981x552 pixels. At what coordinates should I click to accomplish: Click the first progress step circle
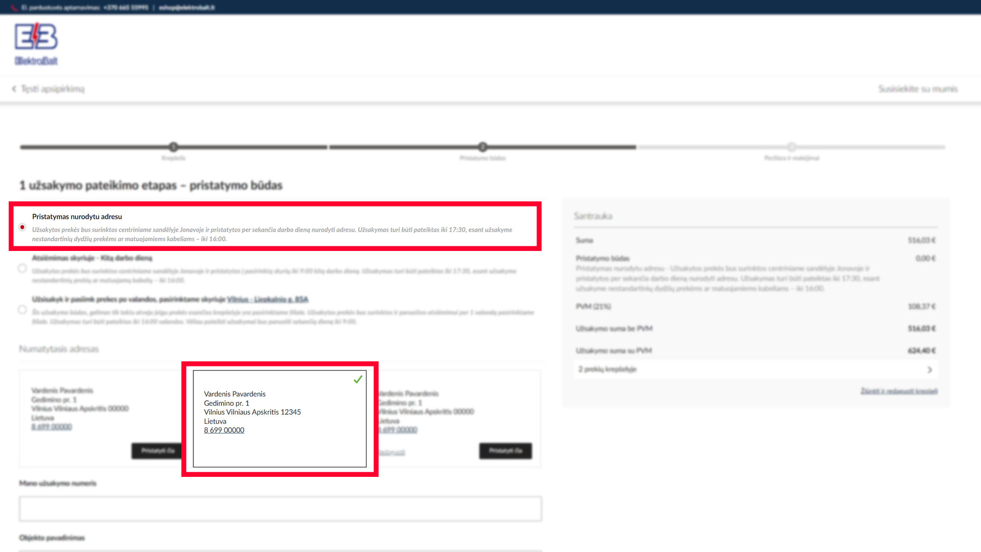(x=174, y=147)
